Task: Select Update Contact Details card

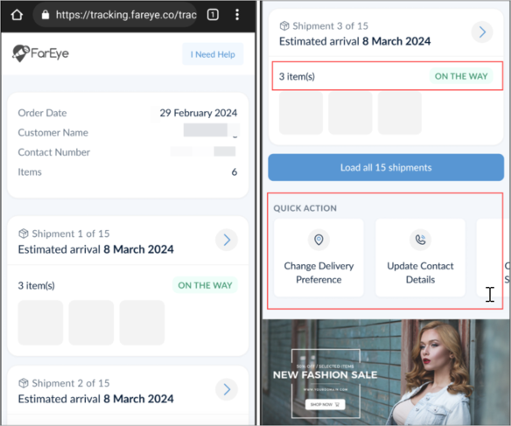Action: (420, 258)
